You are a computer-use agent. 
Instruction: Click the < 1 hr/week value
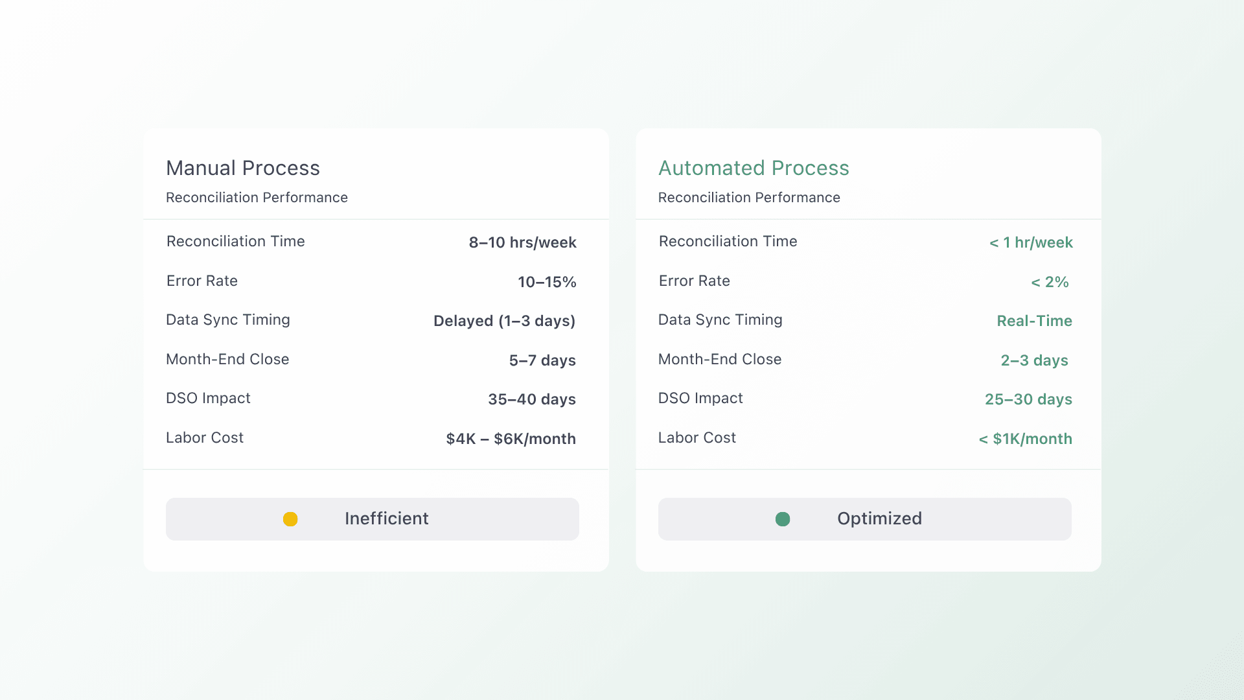[x=1031, y=242]
